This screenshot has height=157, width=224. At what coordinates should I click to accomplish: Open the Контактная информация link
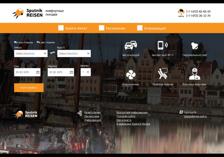(x=132, y=112)
